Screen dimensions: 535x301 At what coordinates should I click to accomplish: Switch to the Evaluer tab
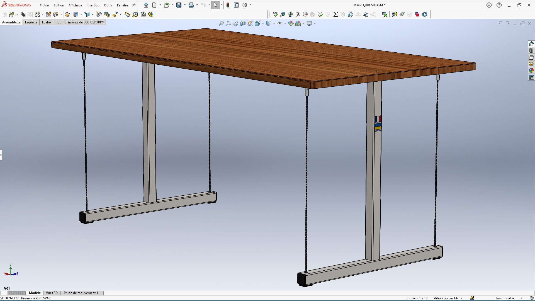(47, 22)
